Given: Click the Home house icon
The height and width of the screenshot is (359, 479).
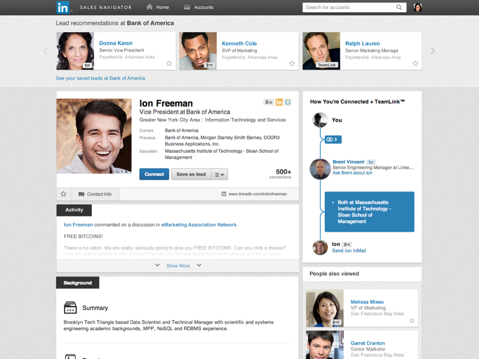Looking at the screenshot, I should click(149, 7).
